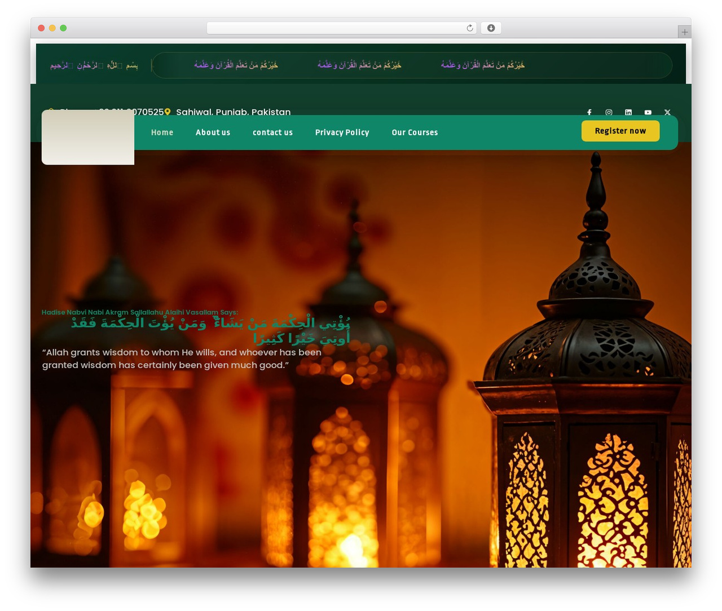Open the LinkedIn social link
Image resolution: width=722 pixels, height=611 pixels.
coord(628,112)
